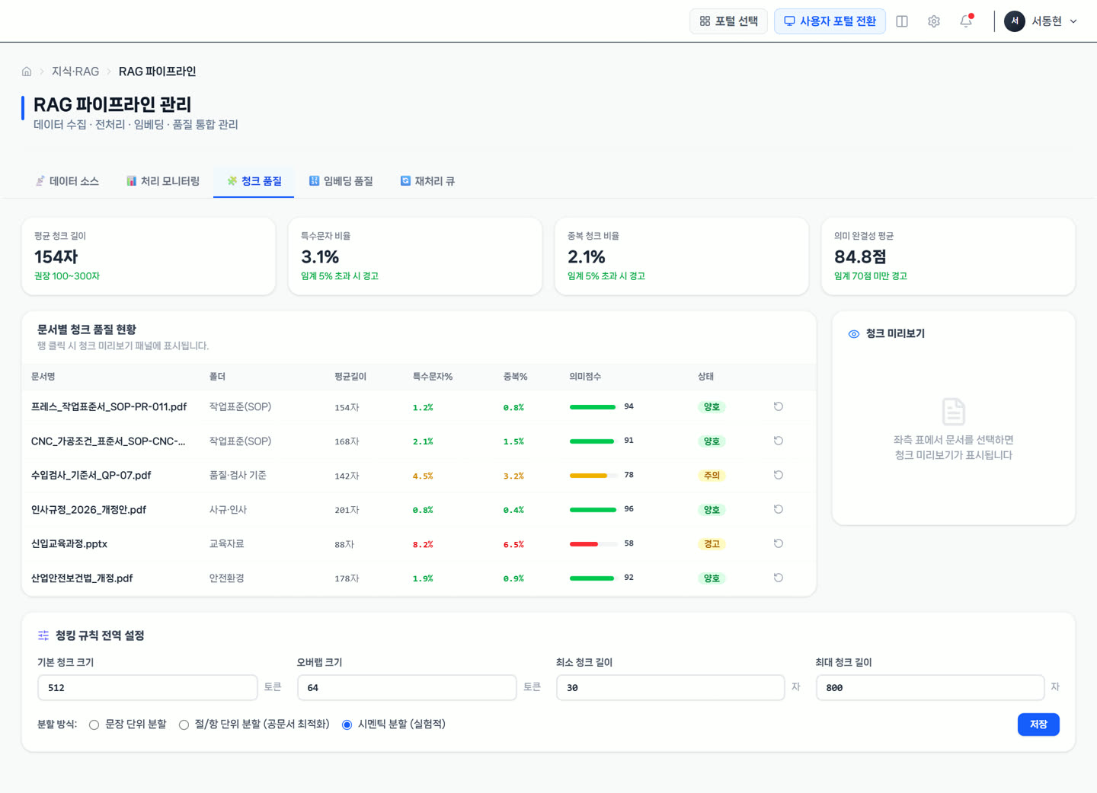Select the 수입검사_기준서_QP-07.pdf document name

(91, 476)
